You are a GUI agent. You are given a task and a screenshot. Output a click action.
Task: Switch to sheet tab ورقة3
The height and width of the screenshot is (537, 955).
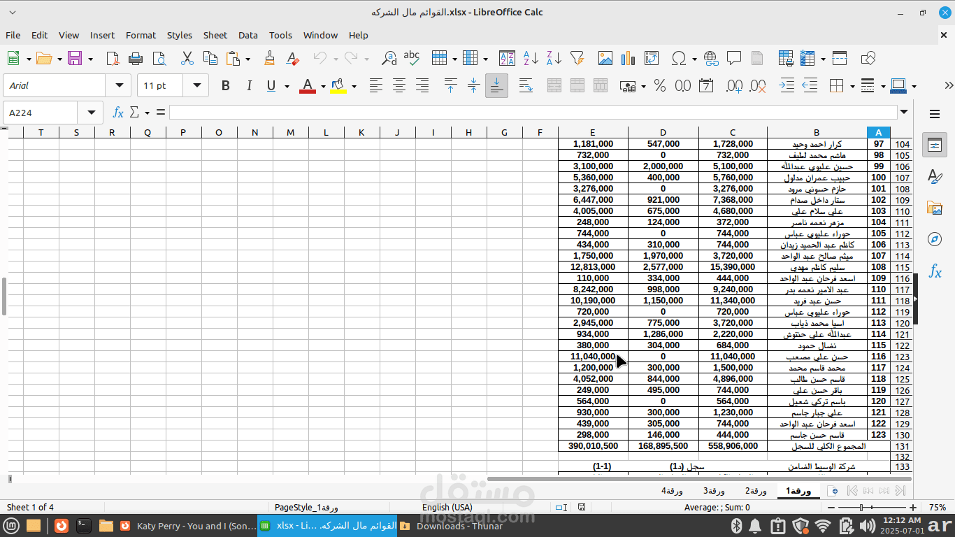tap(714, 491)
